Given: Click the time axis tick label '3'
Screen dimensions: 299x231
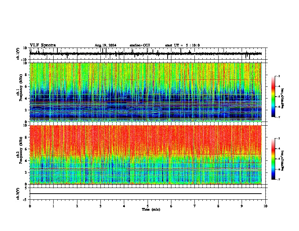Looking at the screenshot, I should click(x=100, y=206).
